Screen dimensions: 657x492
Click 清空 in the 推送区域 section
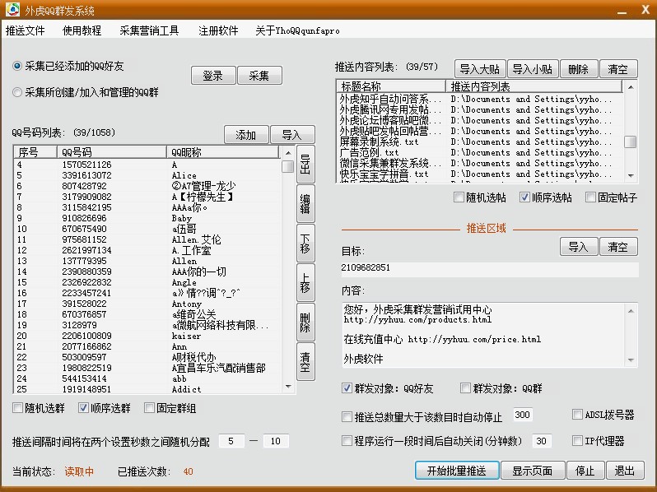[x=618, y=247]
